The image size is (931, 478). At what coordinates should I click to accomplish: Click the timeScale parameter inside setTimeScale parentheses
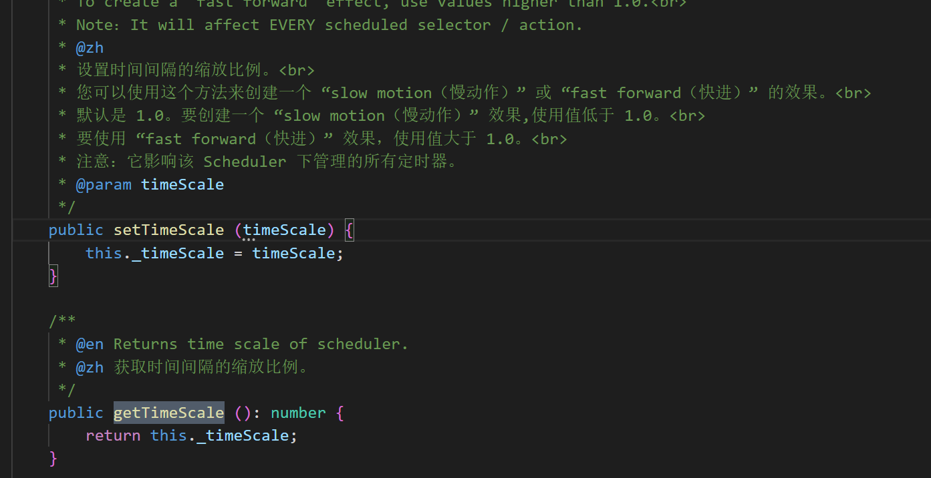[x=284, y=230]
